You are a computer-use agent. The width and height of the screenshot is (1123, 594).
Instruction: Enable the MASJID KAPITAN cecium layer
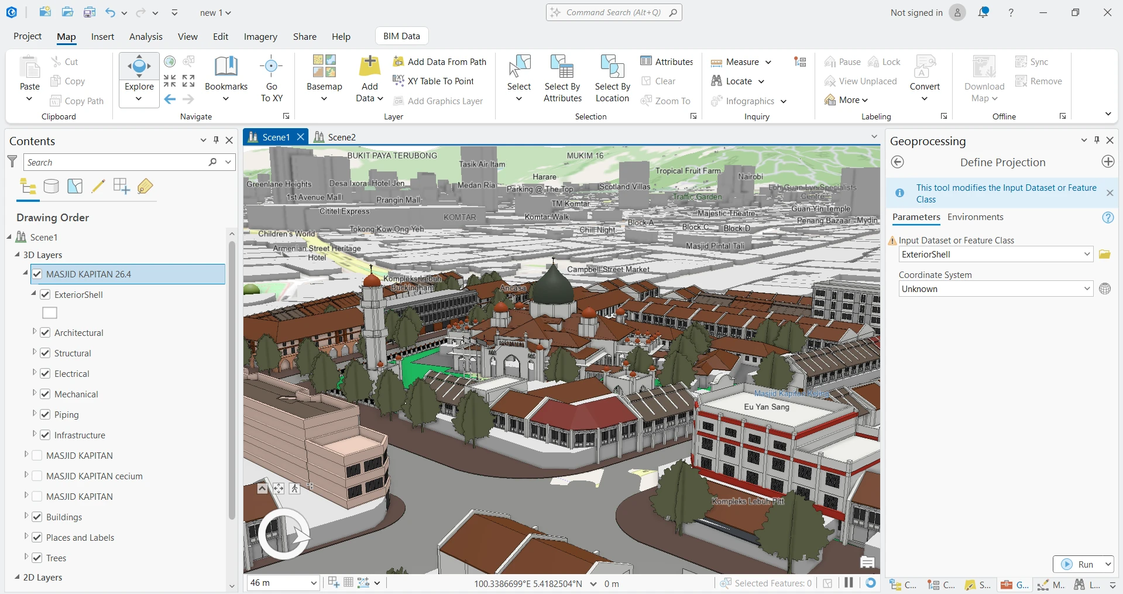37,476
